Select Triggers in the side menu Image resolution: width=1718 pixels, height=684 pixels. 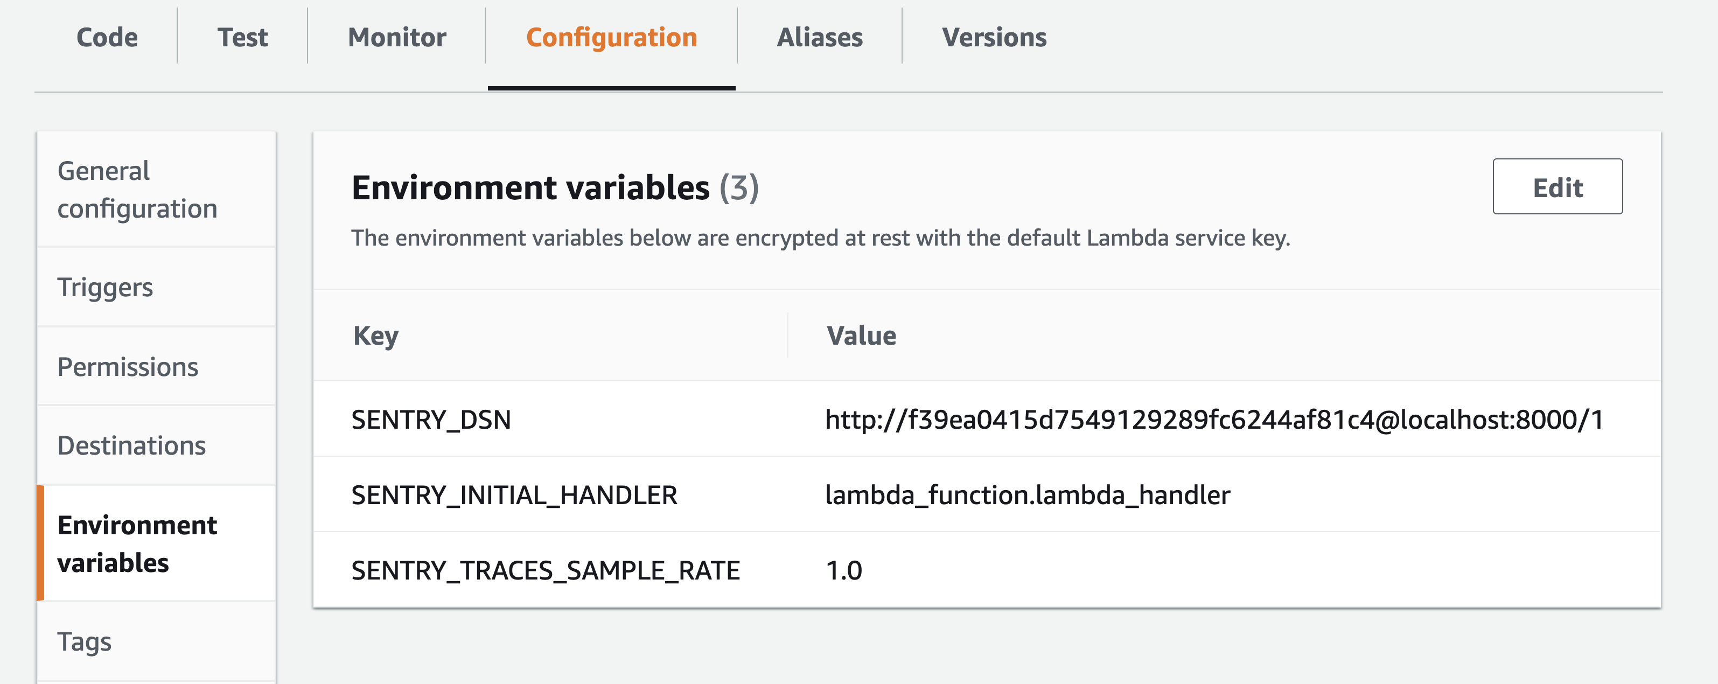[106, 287]
